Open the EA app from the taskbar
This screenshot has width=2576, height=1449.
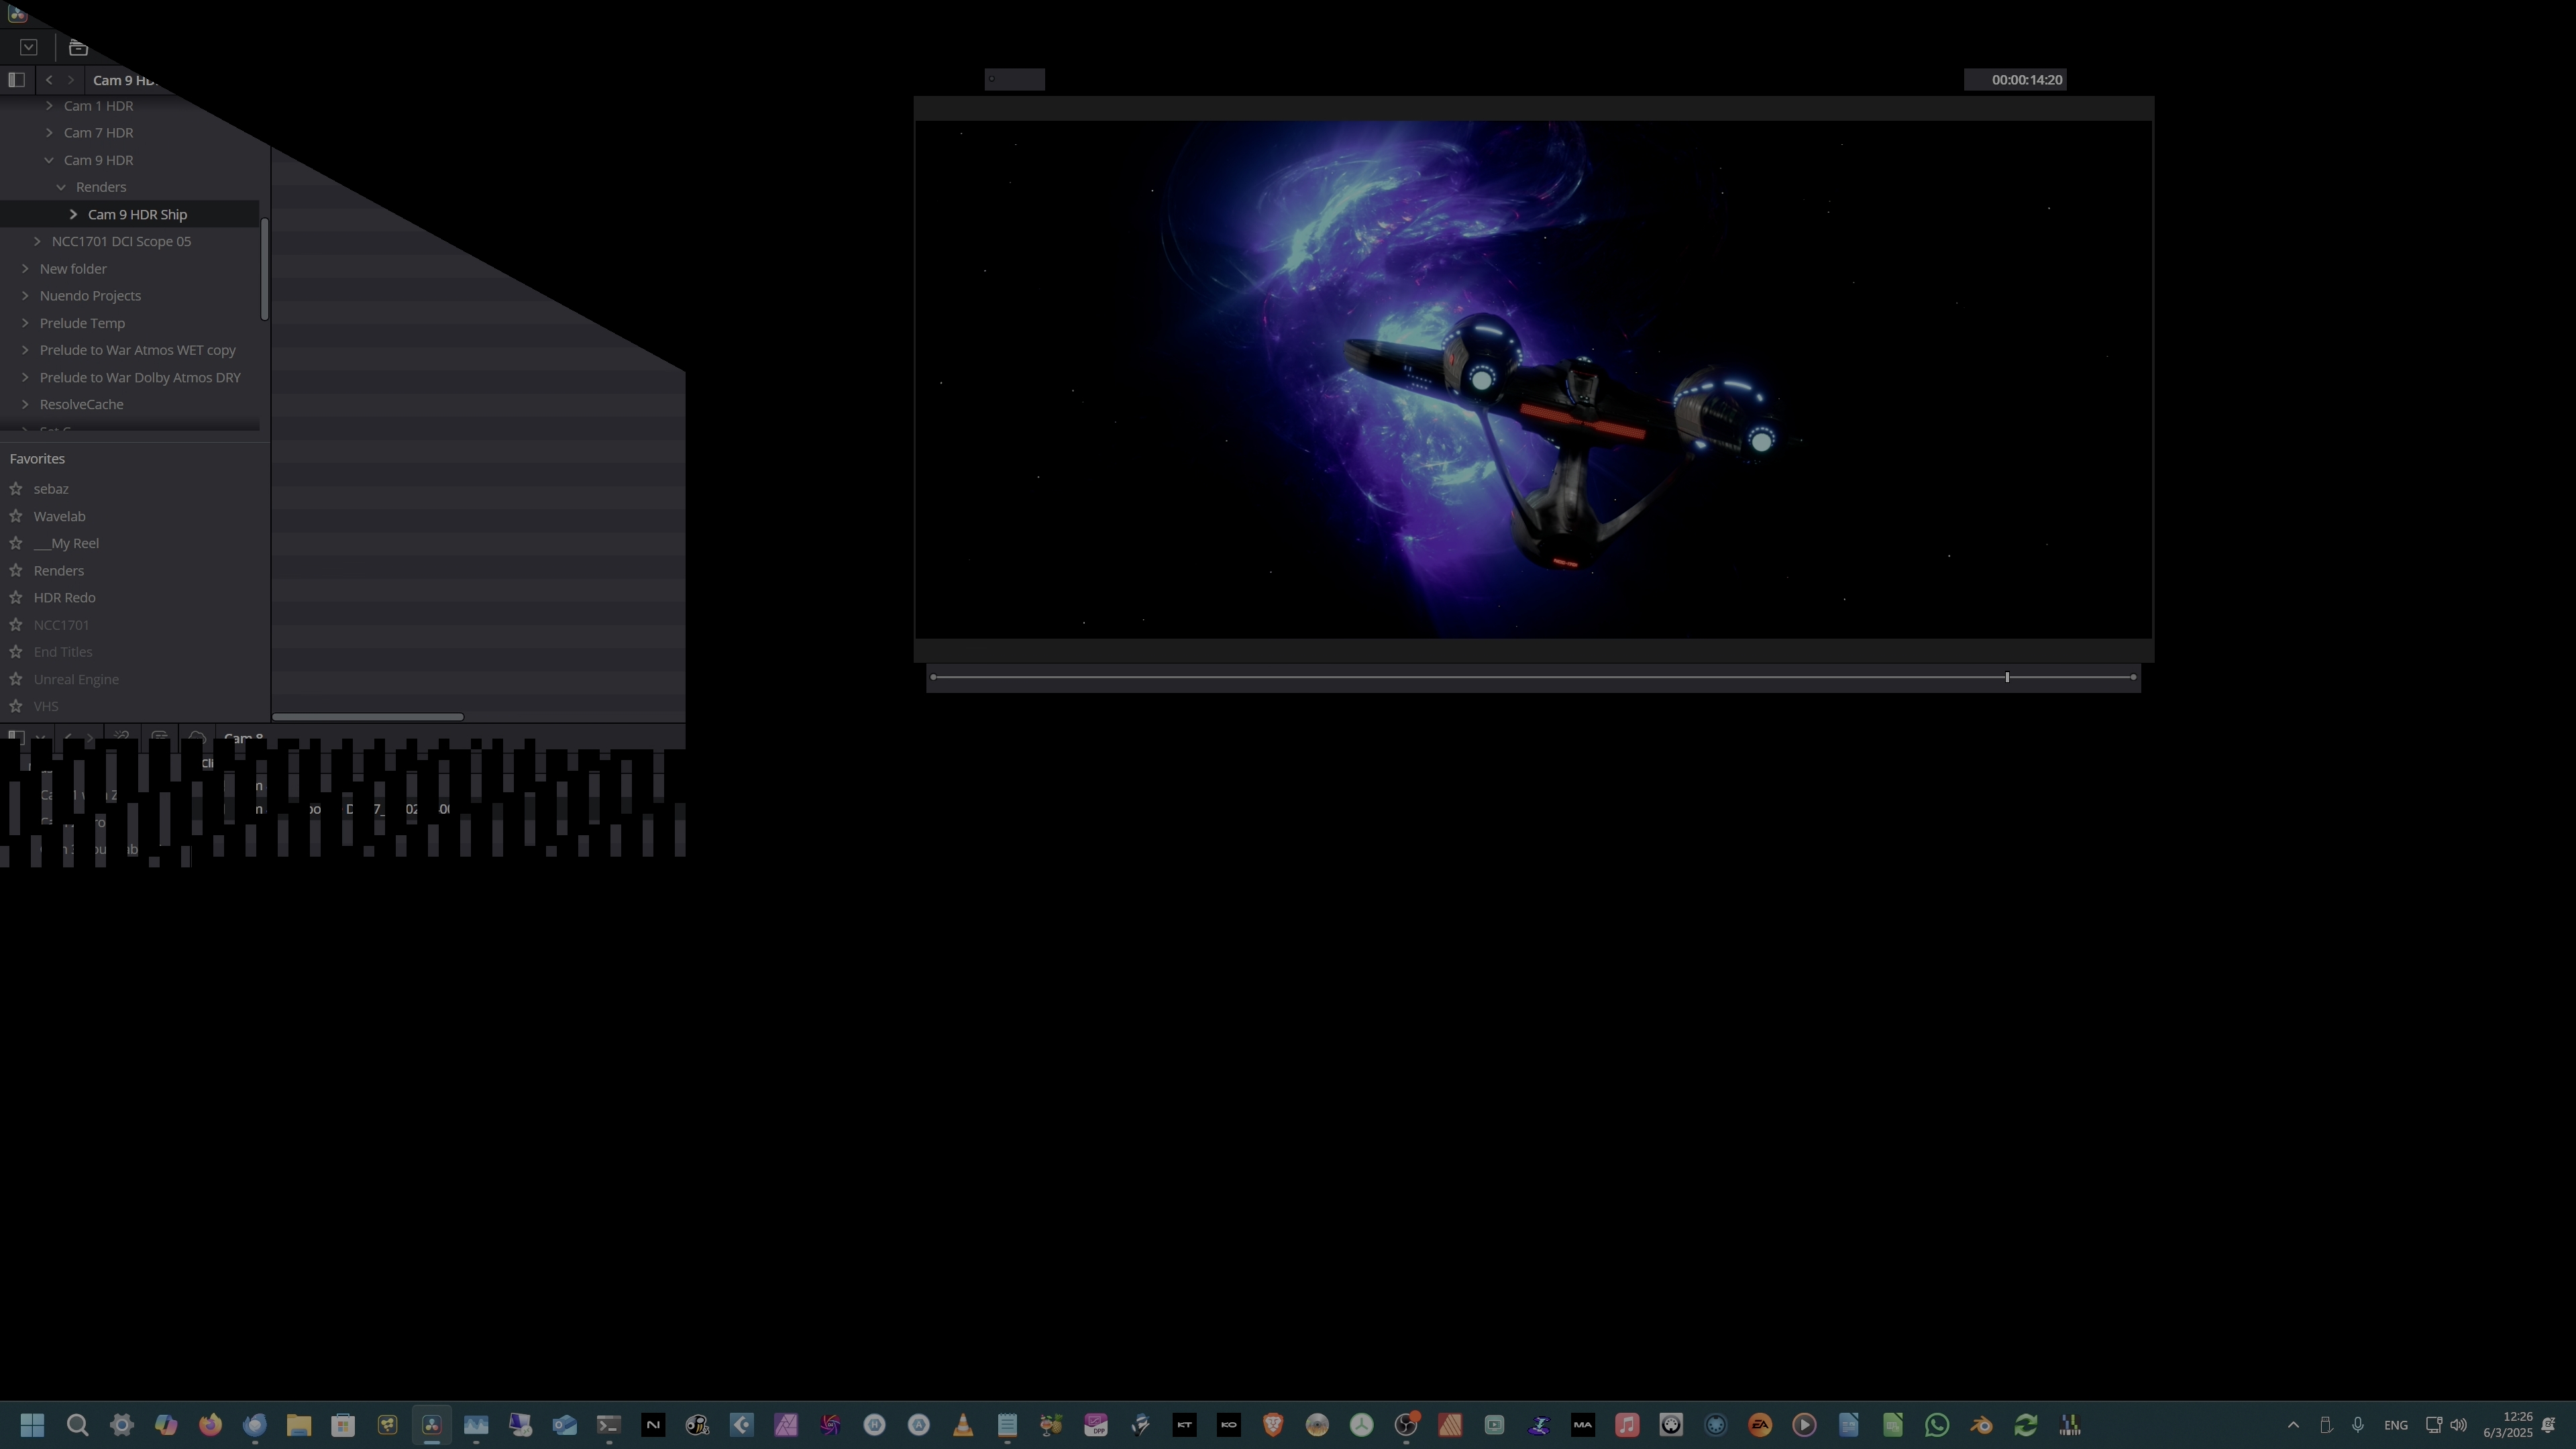tap(1760, 1425)
